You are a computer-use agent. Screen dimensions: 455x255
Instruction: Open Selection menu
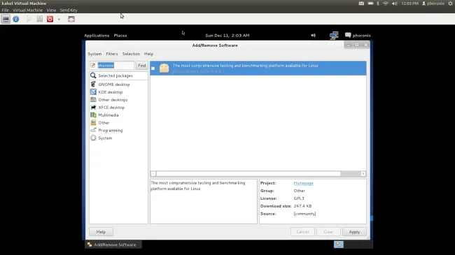click(131, 54)
